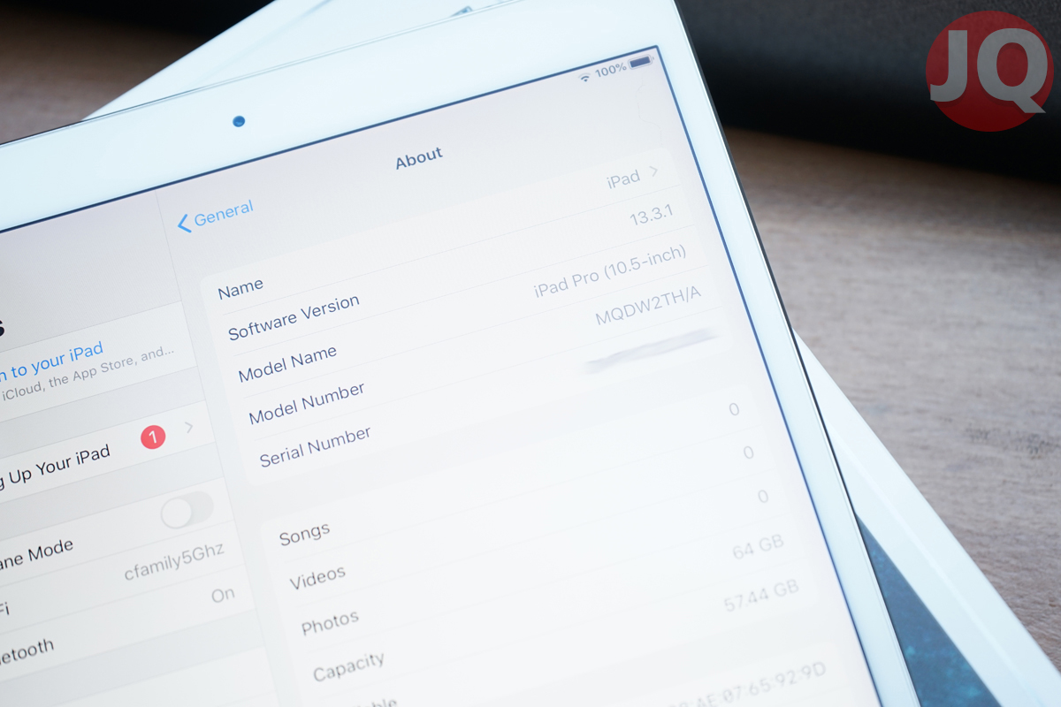
Task: Tap the battery icon in status bar
Action: point(641,62)
